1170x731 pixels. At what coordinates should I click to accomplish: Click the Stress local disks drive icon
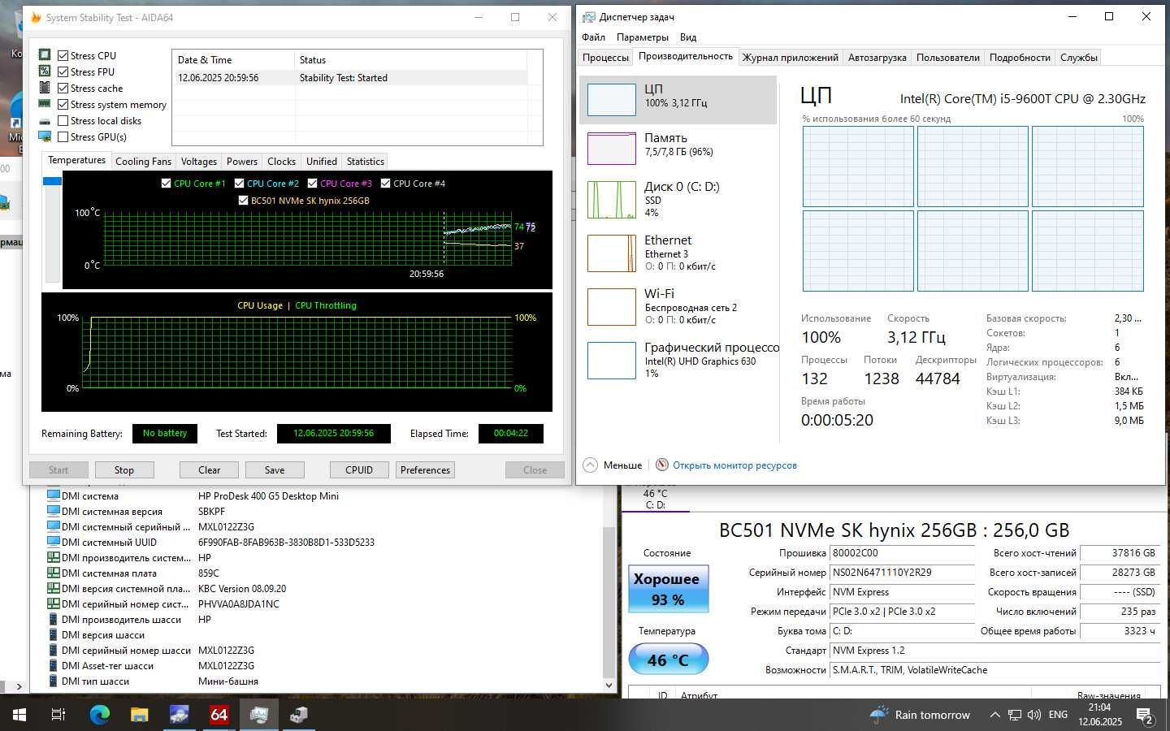click(45, 121)
